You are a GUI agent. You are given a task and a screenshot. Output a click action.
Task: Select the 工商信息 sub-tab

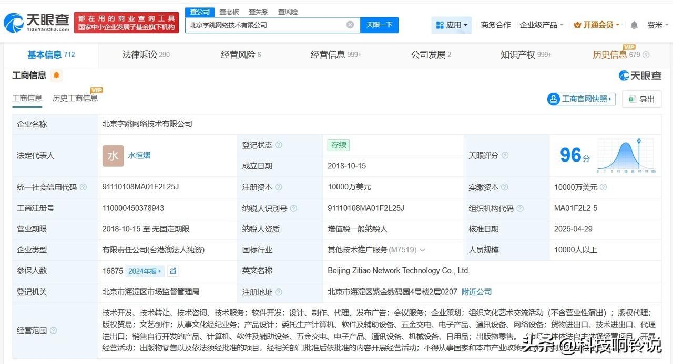tap(27, 98)
